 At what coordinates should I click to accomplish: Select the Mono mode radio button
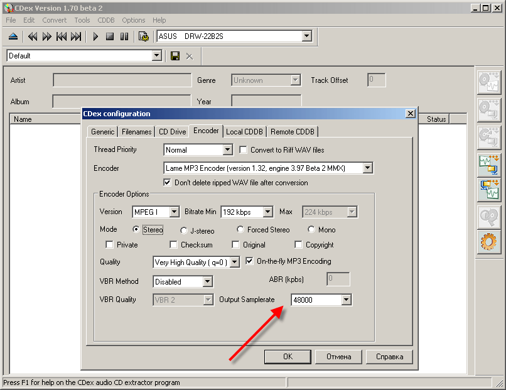pos(311,229)
